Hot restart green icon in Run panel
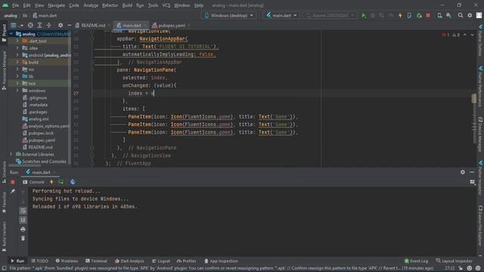Image resolution: width=484 pixels, height=272 pixels. tap(60, 182)
